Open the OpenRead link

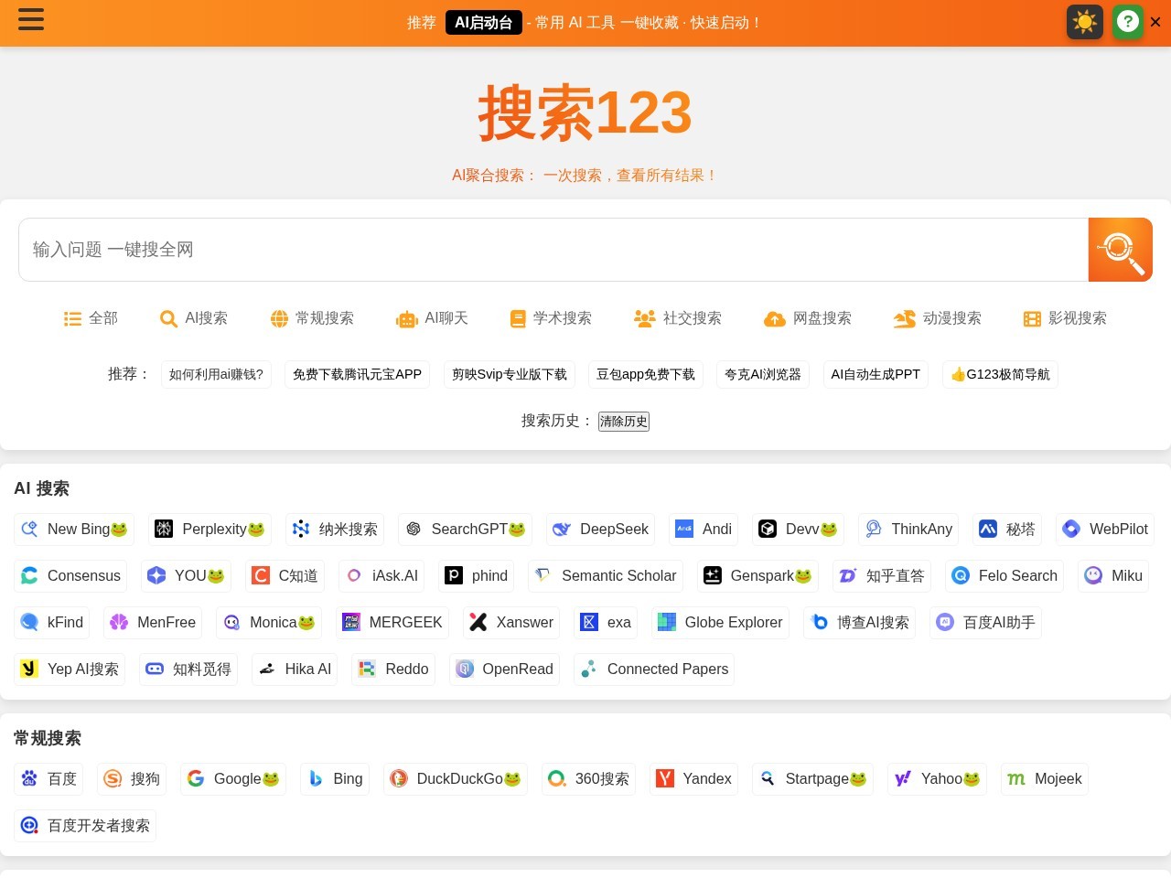(504, 669)
